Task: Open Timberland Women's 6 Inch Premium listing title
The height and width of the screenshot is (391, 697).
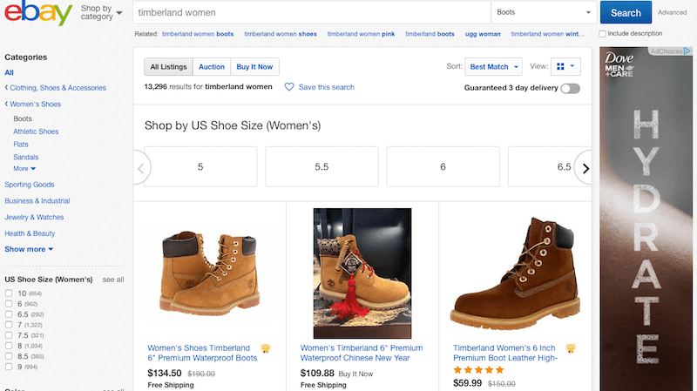Action: pyautogui.click(x=505, y=353)
